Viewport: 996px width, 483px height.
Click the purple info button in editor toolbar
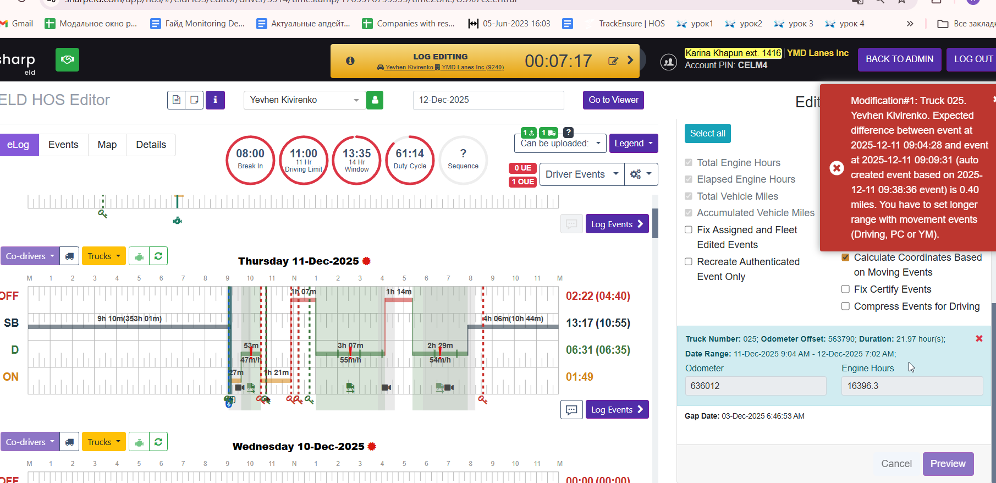pos(215,100)
